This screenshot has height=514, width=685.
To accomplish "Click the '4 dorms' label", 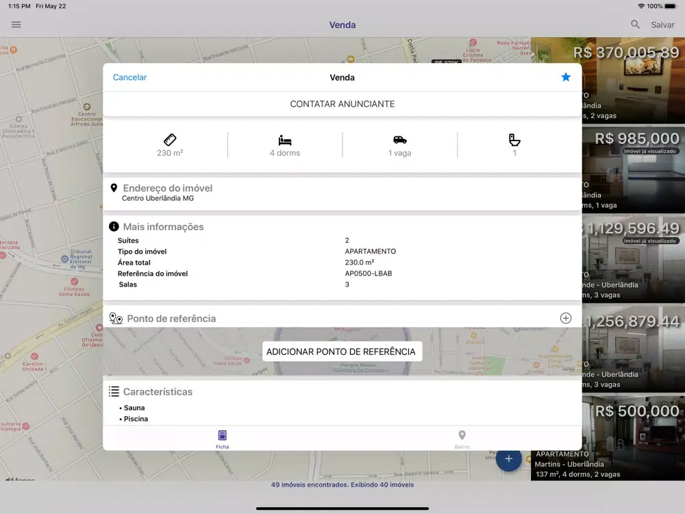I will [285, 153].
